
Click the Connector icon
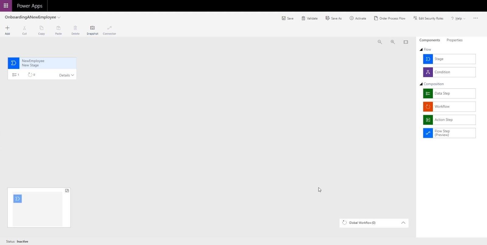tap(109, 28)
